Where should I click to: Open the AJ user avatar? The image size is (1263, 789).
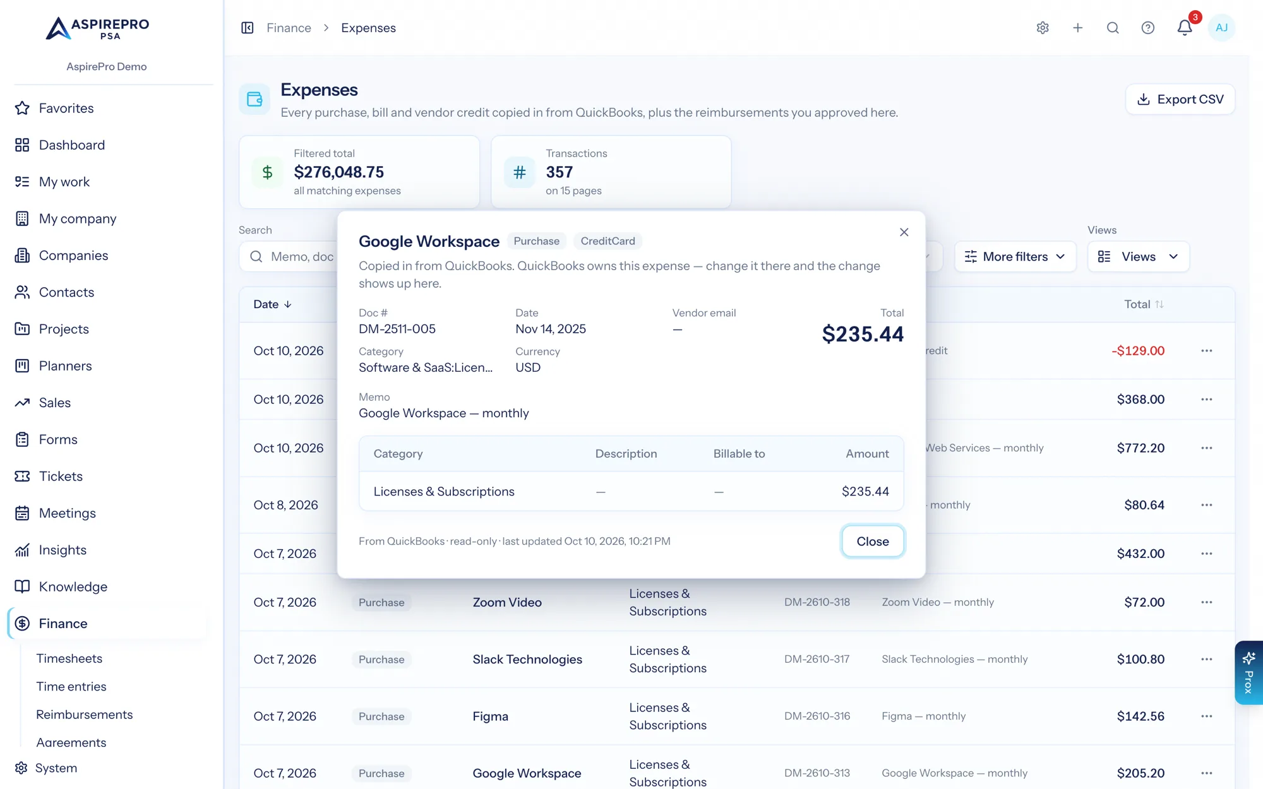click(1221, 28)
